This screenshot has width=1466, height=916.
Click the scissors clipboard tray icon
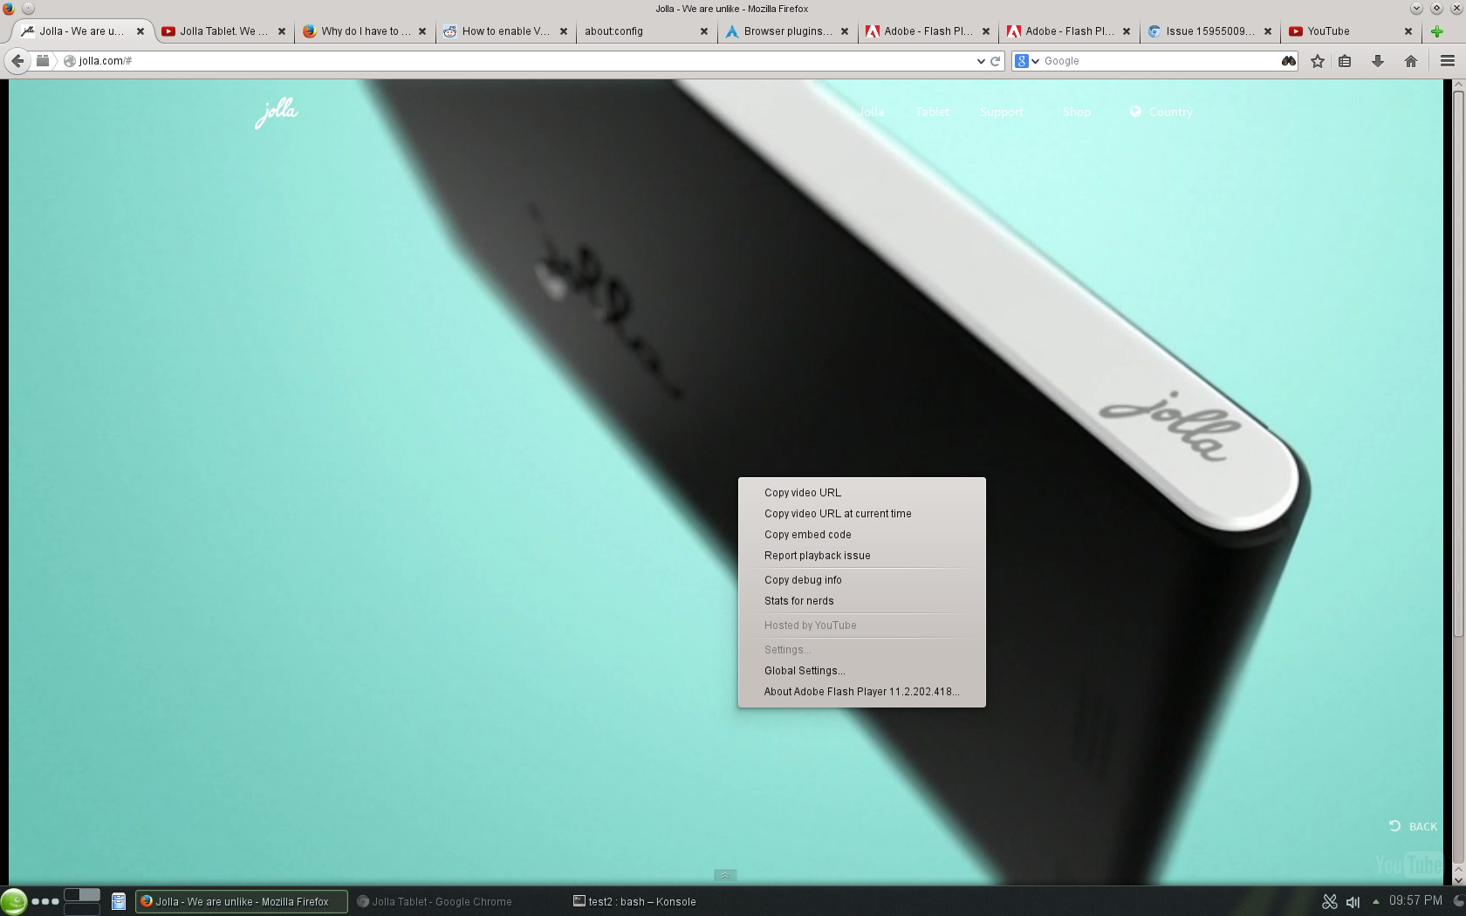1330,902
